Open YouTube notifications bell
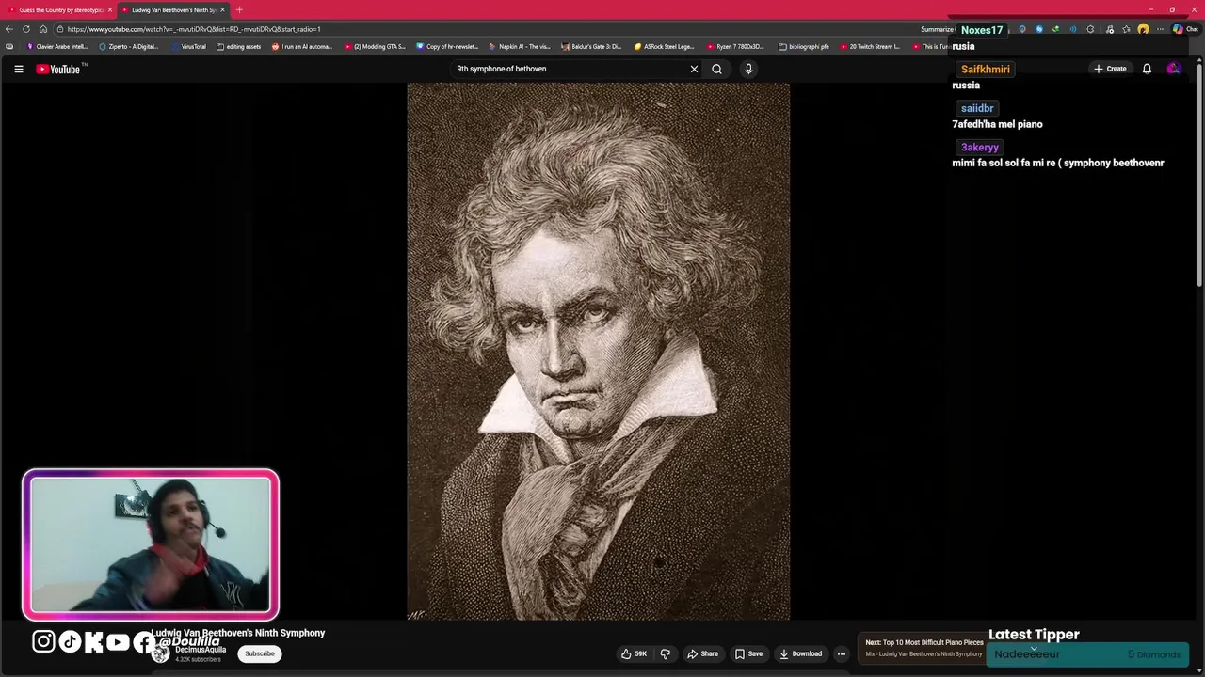Viewport: 1205px width, 677px height. [x=1147, y=69]
